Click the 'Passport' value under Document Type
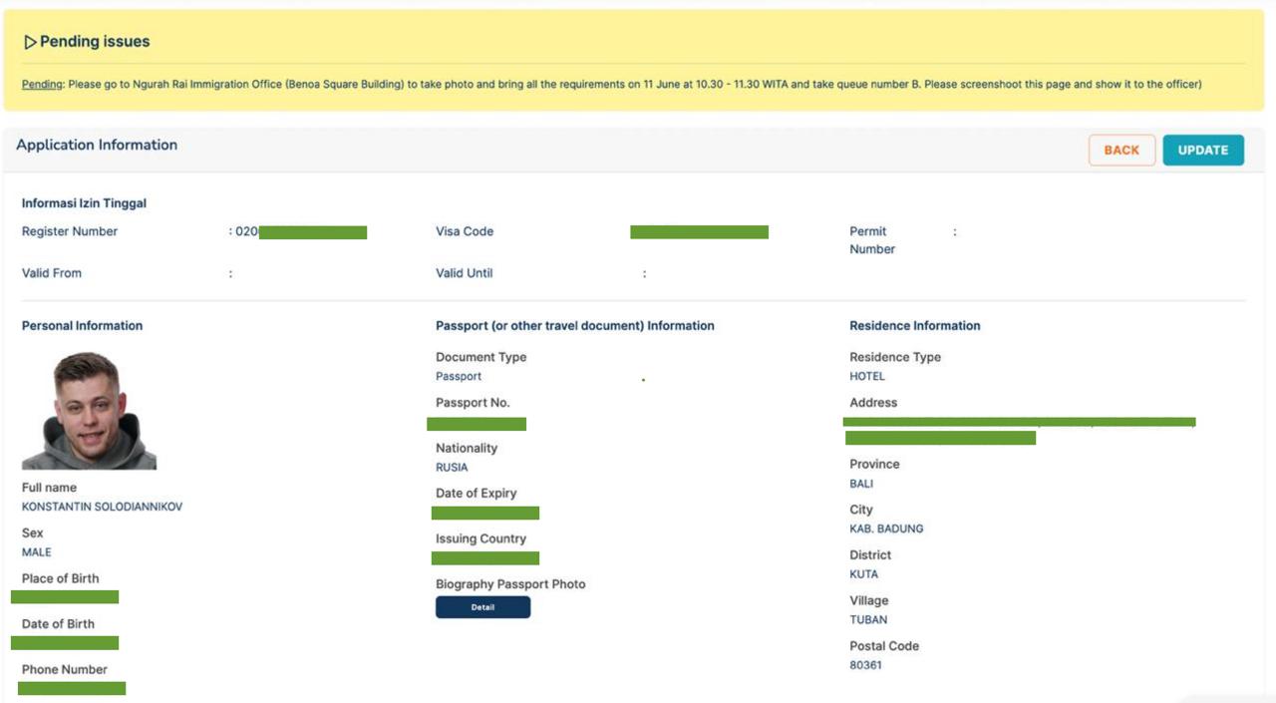1276x703 pixels. click(459, 376)
